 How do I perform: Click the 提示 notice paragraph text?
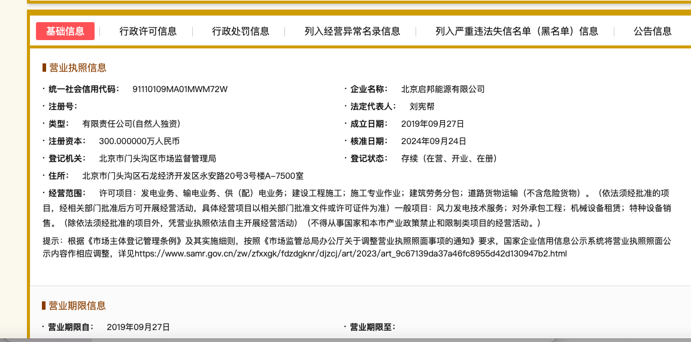pyautogui.click(x=357, y=248)
